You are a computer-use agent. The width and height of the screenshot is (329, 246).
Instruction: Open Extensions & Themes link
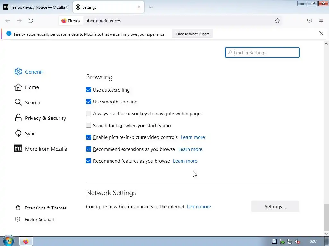click(41, 208)
